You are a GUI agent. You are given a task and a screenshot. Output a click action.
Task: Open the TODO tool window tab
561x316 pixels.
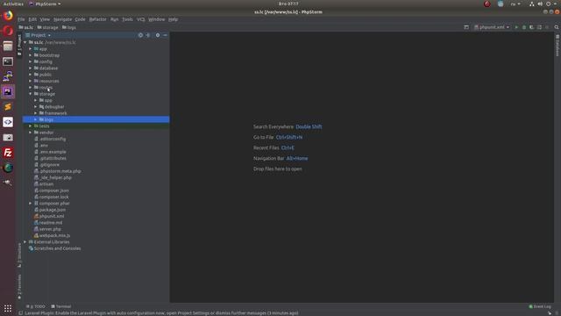pyautogui.click(x=36, y=306)
